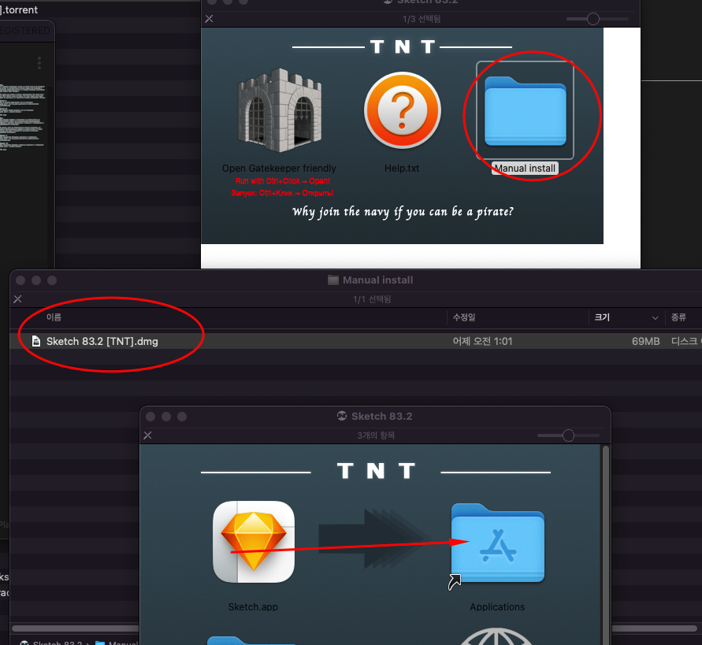The image size is (702, 645).
Task: Sort by the 크기 size column header
Action: tap(602, 317)
